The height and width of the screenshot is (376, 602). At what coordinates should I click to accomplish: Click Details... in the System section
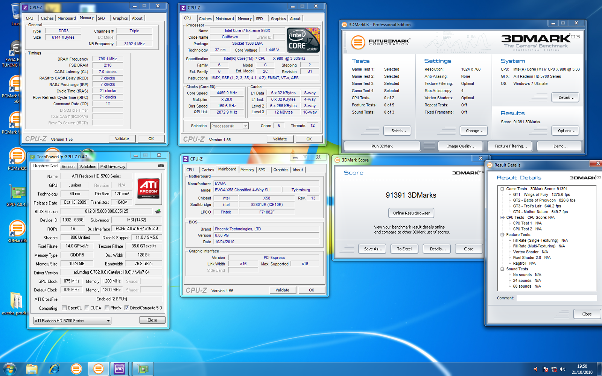tap(566, 97)
